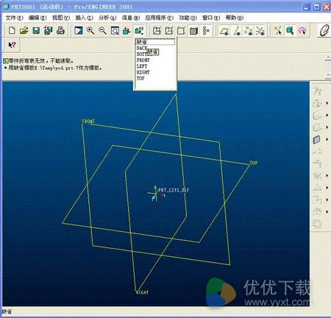Toggle datum planes display
This screenshot has width=331, height=318.
224,31
